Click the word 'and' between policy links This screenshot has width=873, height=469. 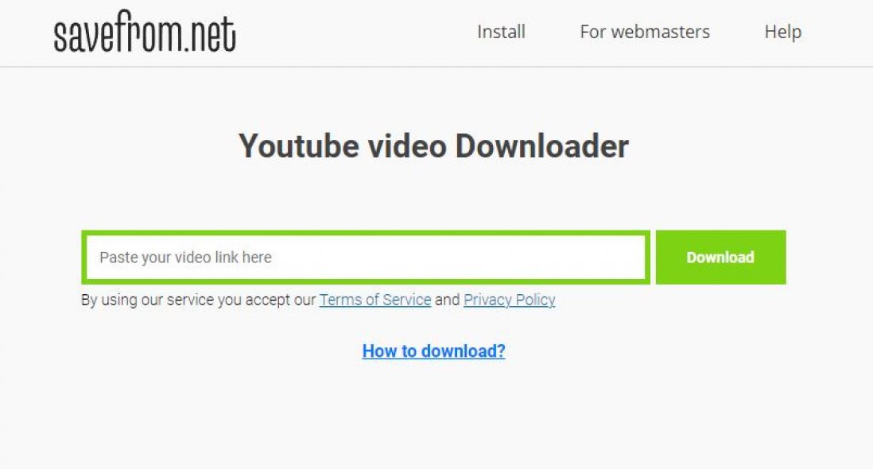tap(448, 300)
